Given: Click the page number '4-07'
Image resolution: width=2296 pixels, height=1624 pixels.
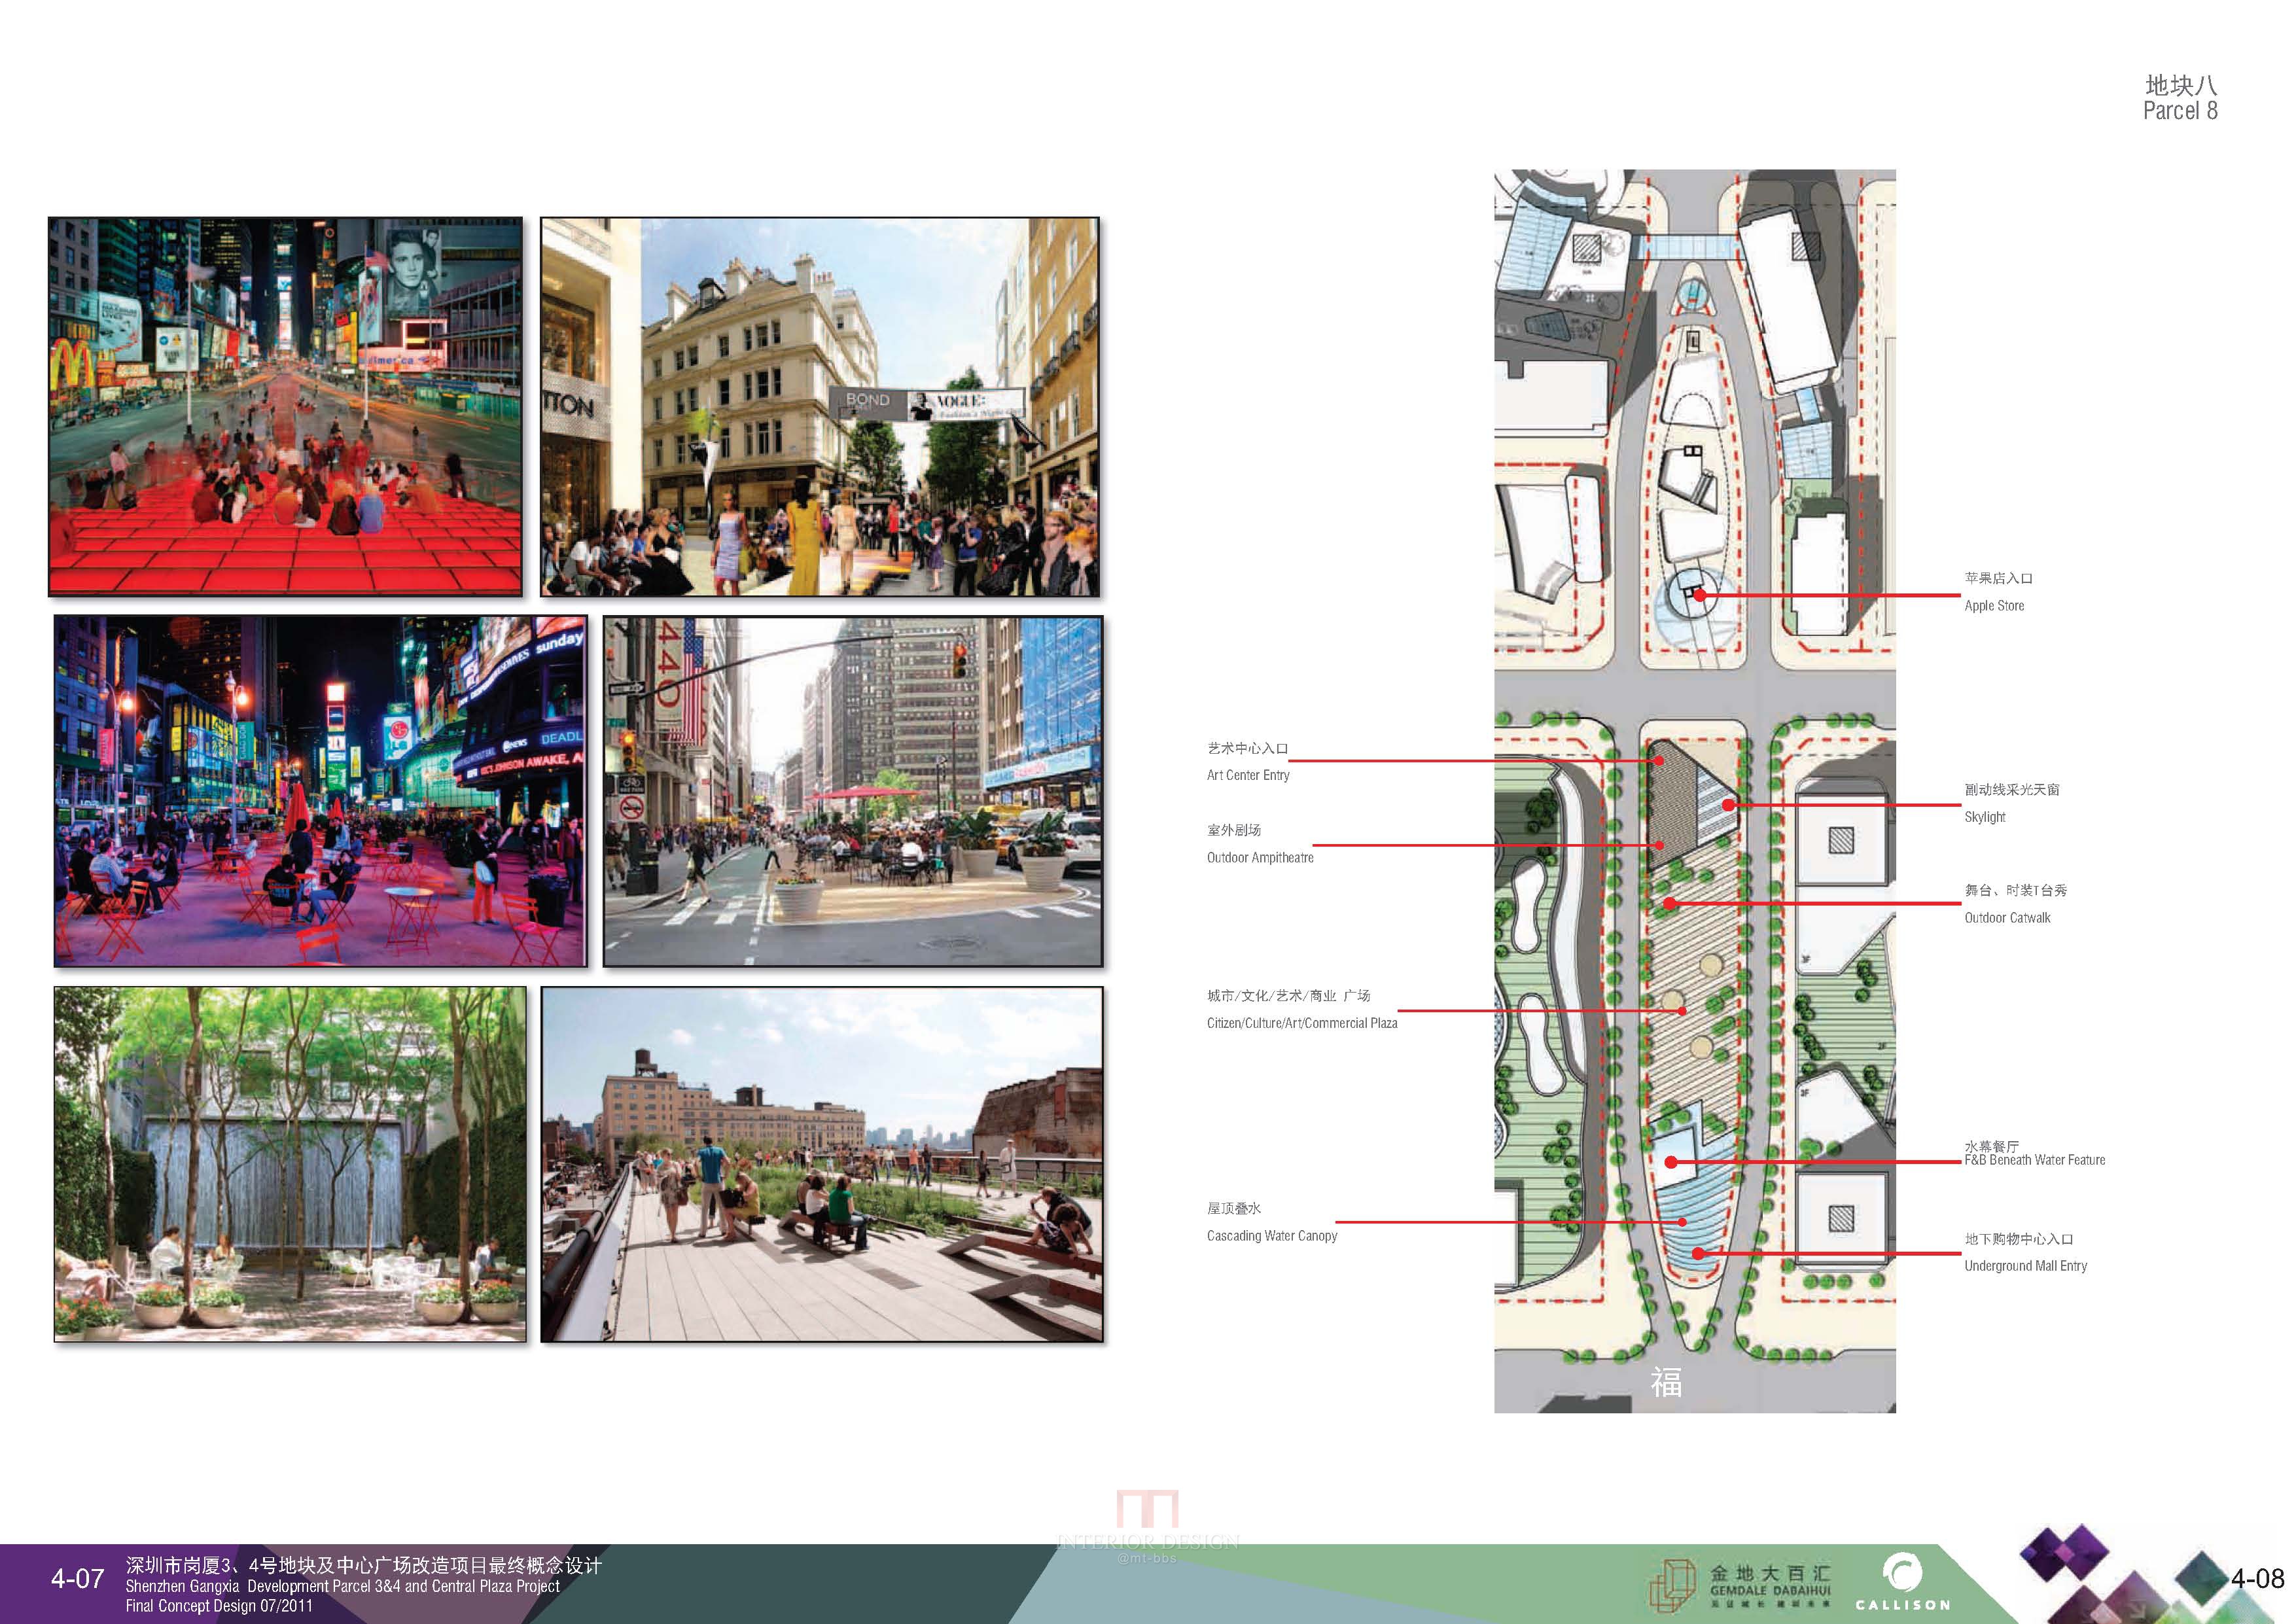Looking at the screenshot, I should coord(78,1578).
